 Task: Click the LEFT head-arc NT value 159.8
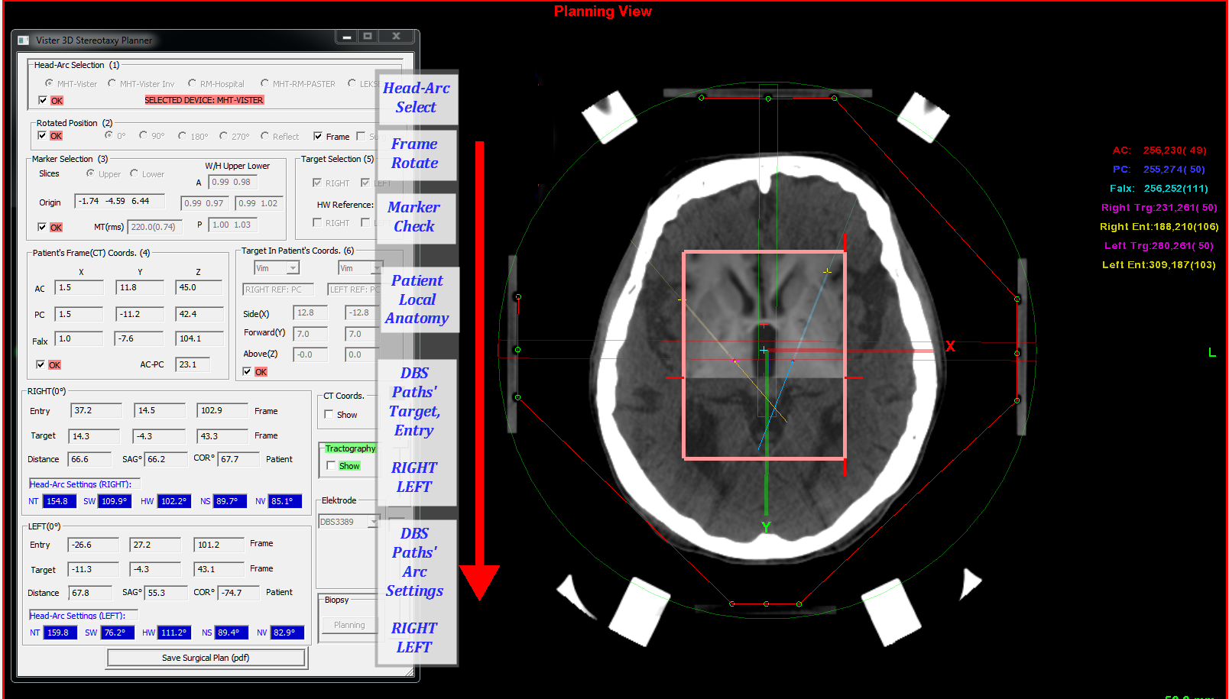click(x=60, y=633)
